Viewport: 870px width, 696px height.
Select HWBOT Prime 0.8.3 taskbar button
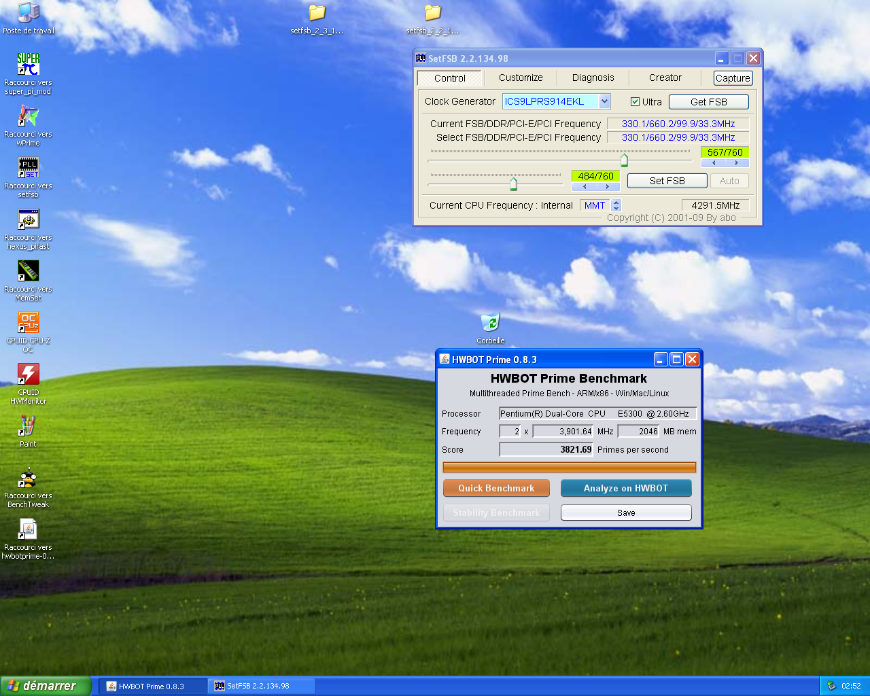153,686
